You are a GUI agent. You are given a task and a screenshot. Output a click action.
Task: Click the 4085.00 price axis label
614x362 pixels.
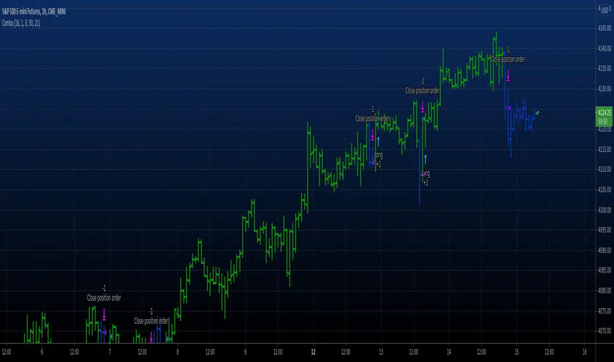click(604, 271)
